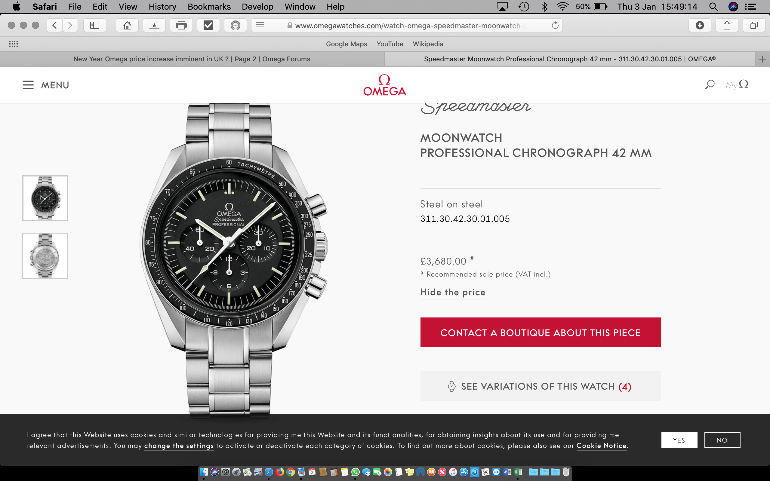This screenshot has height=481, width=770.
Task: Open the favorites grid icon
Action: 13,44
